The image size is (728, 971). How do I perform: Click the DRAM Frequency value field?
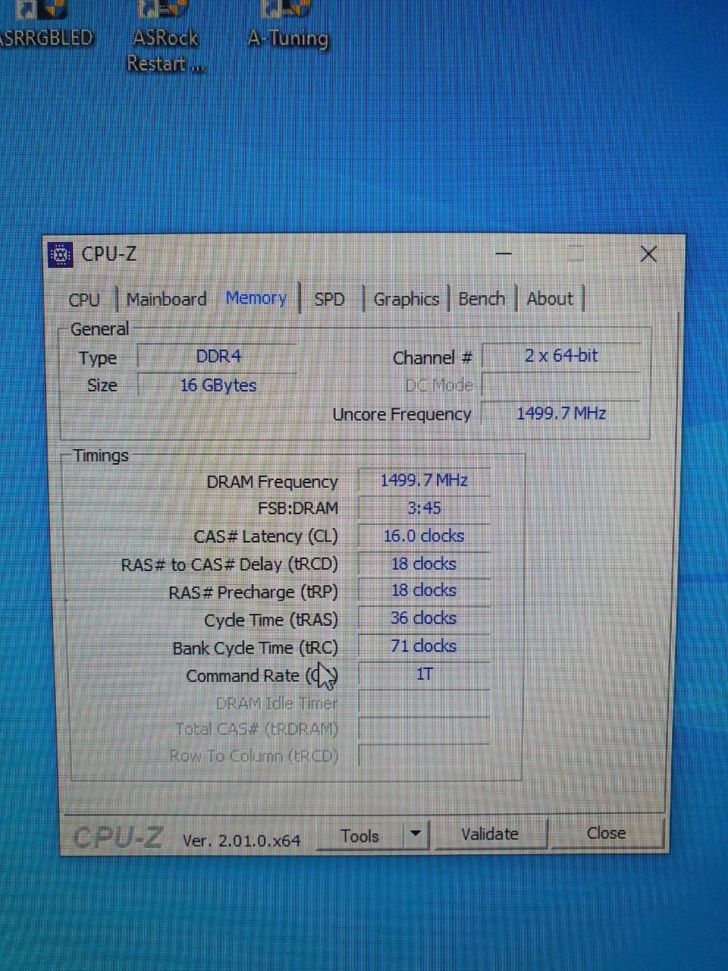pyautogui.click(x=424, y=480)
